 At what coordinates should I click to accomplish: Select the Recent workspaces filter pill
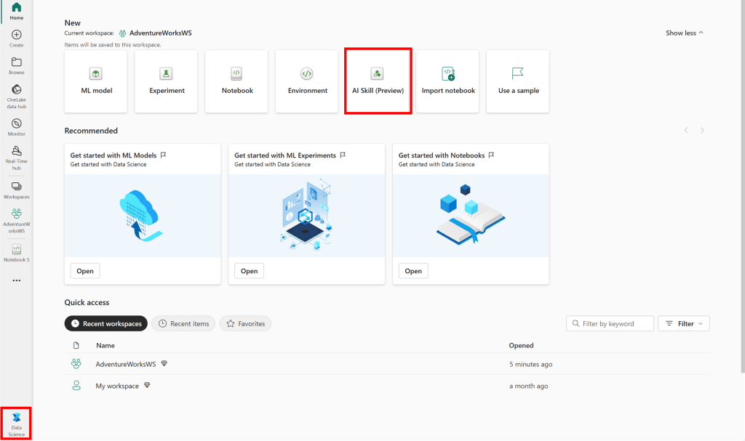pos(105,323)
